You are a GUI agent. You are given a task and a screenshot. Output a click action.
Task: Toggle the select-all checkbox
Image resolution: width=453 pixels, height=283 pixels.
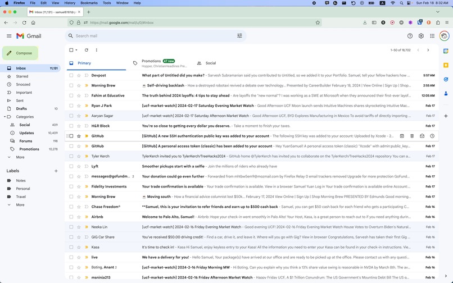71,50
